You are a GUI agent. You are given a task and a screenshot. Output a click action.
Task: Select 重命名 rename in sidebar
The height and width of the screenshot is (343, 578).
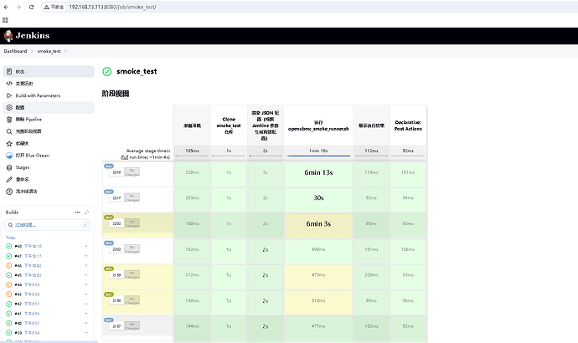23,179
